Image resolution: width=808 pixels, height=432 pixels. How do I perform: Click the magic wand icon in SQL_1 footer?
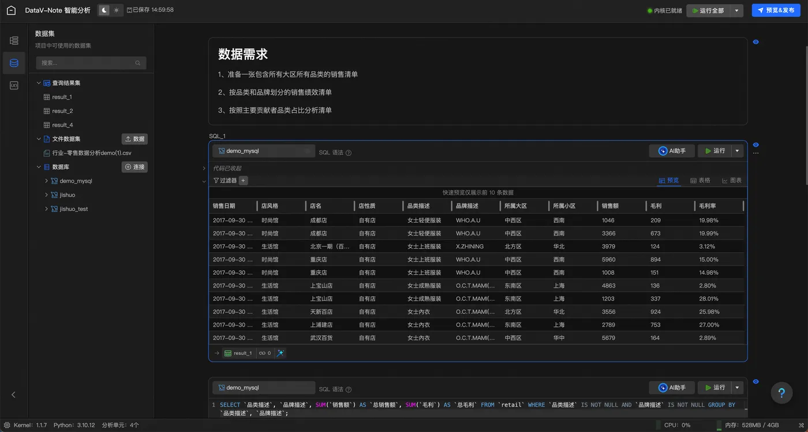tap(280, 353)
